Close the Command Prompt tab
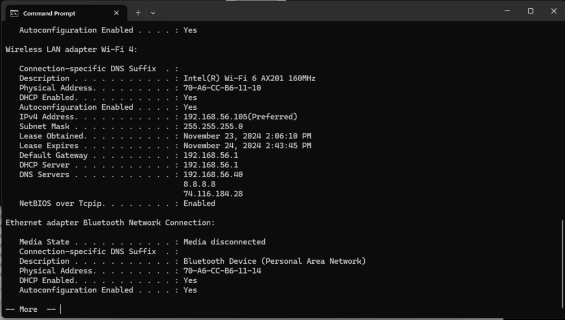 (x=116, y=13)
